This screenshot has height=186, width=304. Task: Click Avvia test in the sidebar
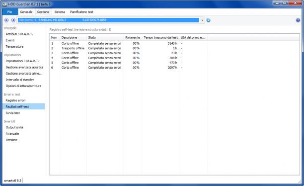click(x=13, y=113)
